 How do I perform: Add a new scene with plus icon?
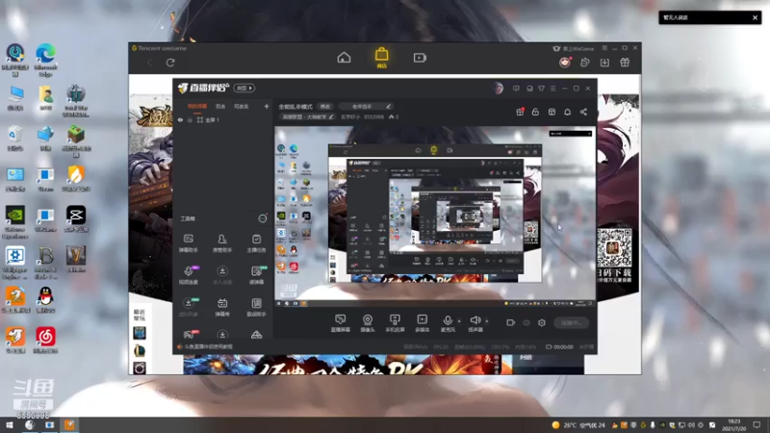click(x=267, y=106)
